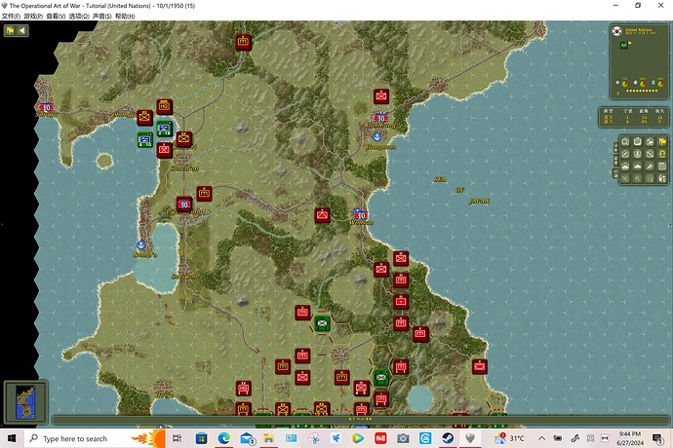Click the row of yellow dots in info panel
This screenshot has height=448, width=673.
pos(642,91)
